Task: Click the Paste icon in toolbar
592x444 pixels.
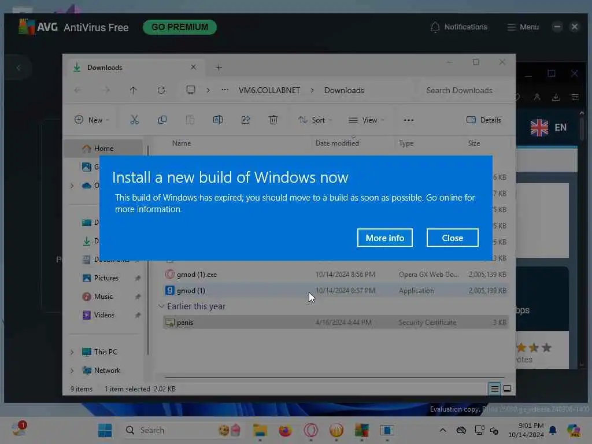Action: 190,120
